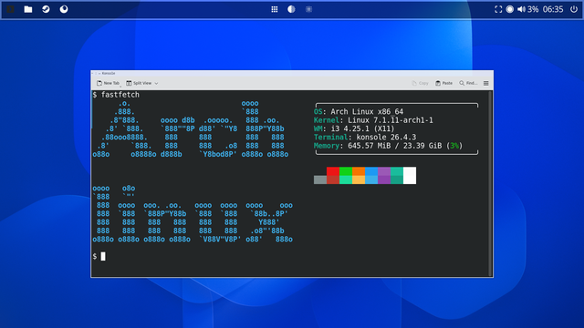This screenshot has width=584, height=328.
Task: Click the white color block
Action: pos(410,176)
